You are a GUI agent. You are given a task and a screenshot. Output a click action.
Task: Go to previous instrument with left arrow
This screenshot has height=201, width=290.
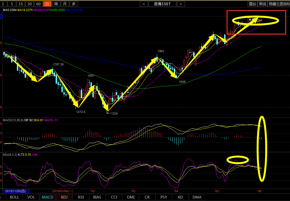pos(144,4)
